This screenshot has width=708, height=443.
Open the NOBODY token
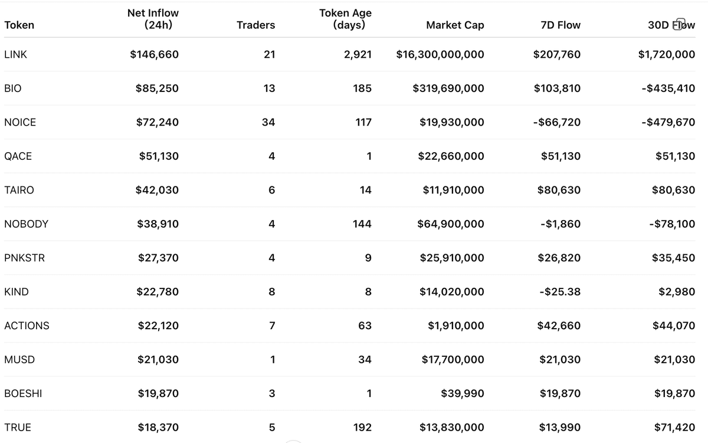pyautogui.click(x=26, y=224)
